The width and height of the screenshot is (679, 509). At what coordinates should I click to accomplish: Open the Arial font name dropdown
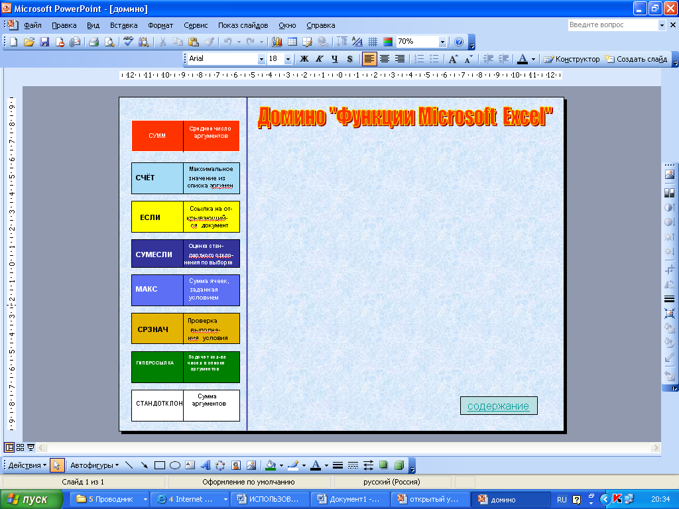tap(261, 59)
